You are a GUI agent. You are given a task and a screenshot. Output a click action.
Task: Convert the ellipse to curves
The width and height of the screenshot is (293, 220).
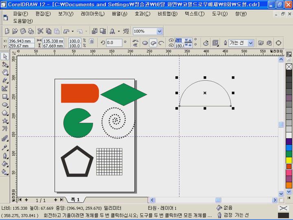pyautogui.click(x=278, y=43)
